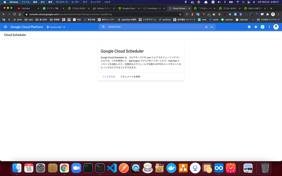This screenshot has height=176, width=282.
Task: Click the 'ドキュメントを参照' link
Action: (x=130, y=77)
